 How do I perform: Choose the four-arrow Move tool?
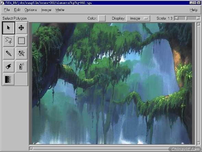point(21,28)
